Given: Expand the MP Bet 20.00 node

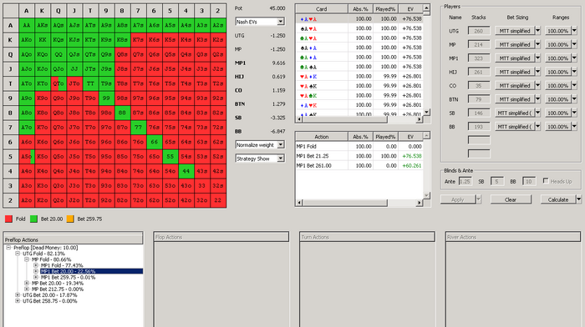Looking at the screenshot, I should pos(27,283).
